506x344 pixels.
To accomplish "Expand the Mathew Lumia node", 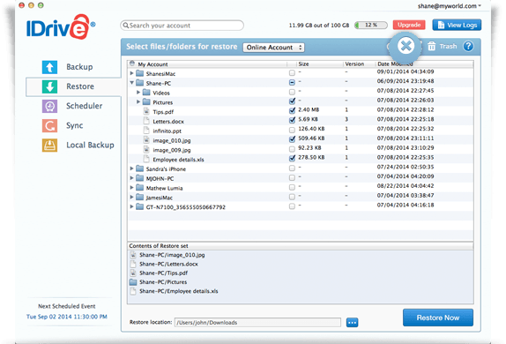I will pyautogui.click(x=131, y=188).
